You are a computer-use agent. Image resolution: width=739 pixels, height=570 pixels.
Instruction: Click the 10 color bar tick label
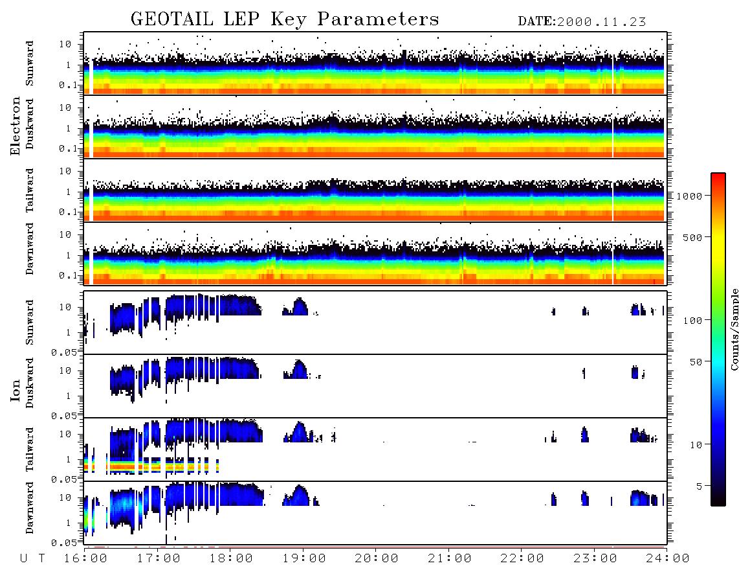pyautogui.click(x=696, y=444)
